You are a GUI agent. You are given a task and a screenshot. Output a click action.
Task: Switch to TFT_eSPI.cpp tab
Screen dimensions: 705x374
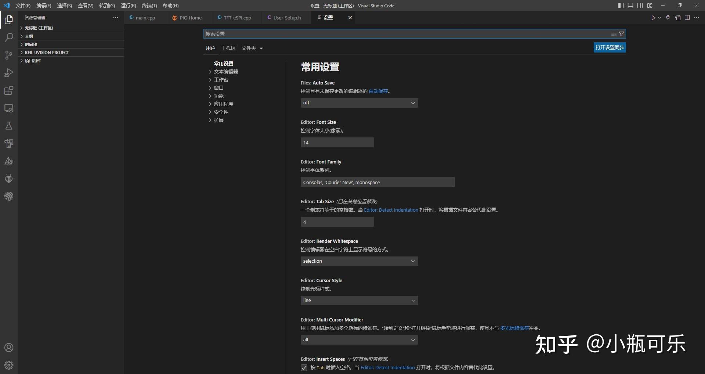click(x=237, y=18)
